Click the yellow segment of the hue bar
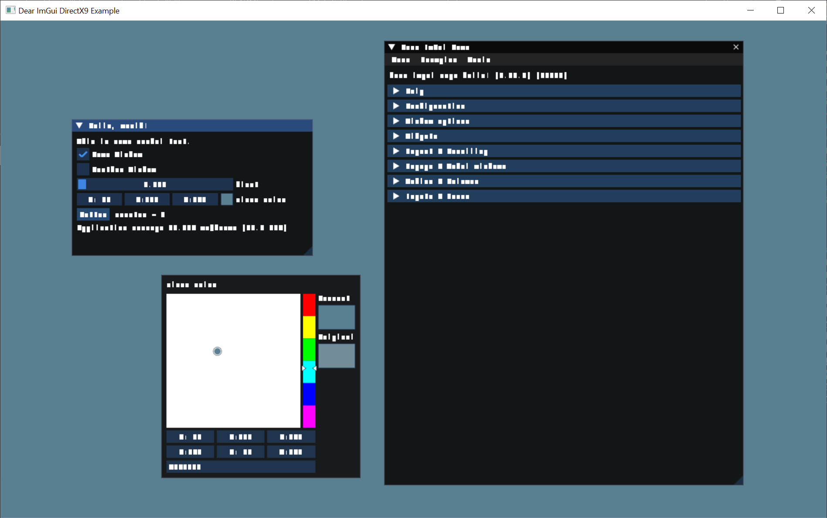Viewport: 827px width, 518px height. 309,327
